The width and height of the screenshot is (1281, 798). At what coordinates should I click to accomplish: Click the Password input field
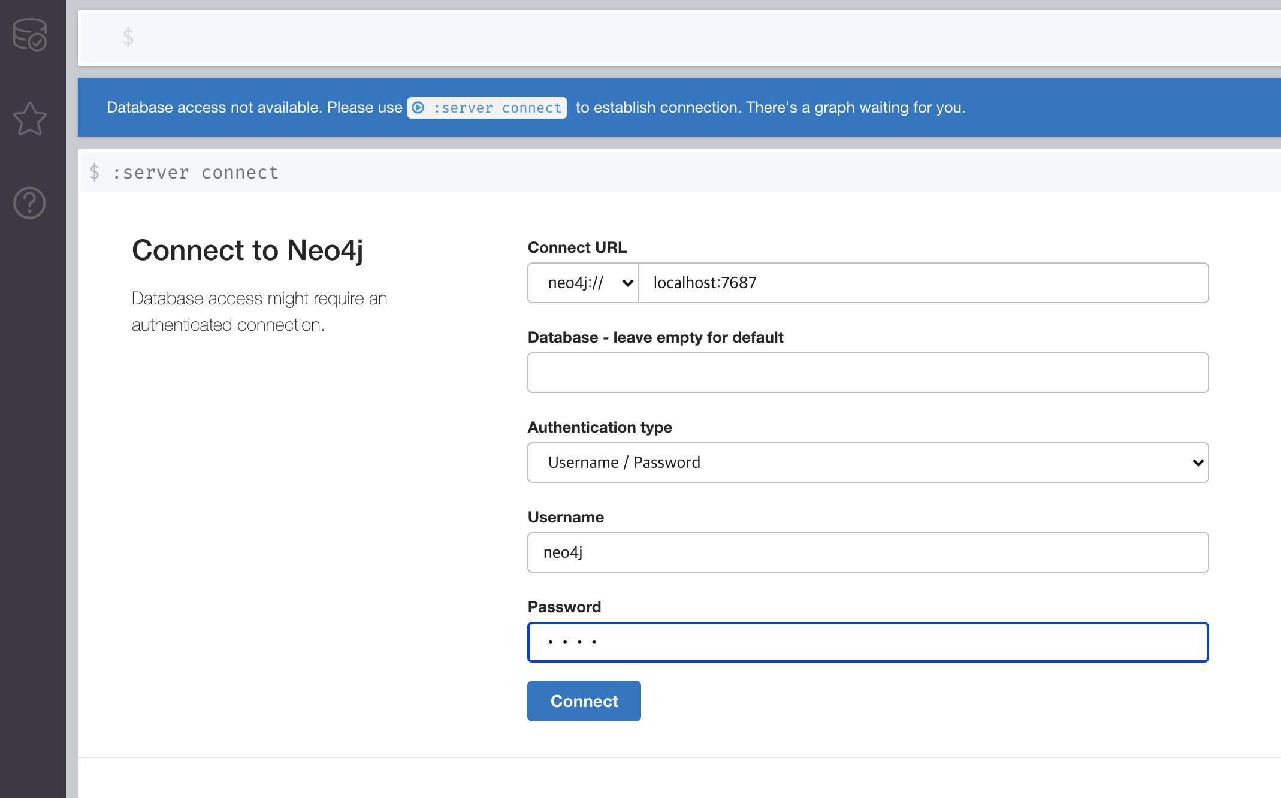click(x=868, y=642)
